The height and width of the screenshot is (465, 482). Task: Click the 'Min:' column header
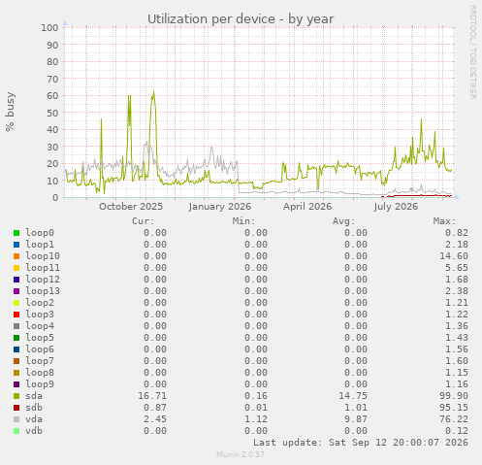click(243, 221)
